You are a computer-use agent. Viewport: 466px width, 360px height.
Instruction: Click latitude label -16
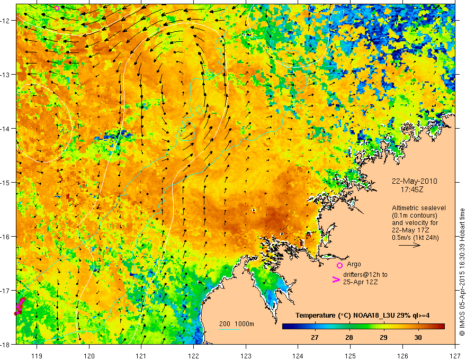pos(6,237)
